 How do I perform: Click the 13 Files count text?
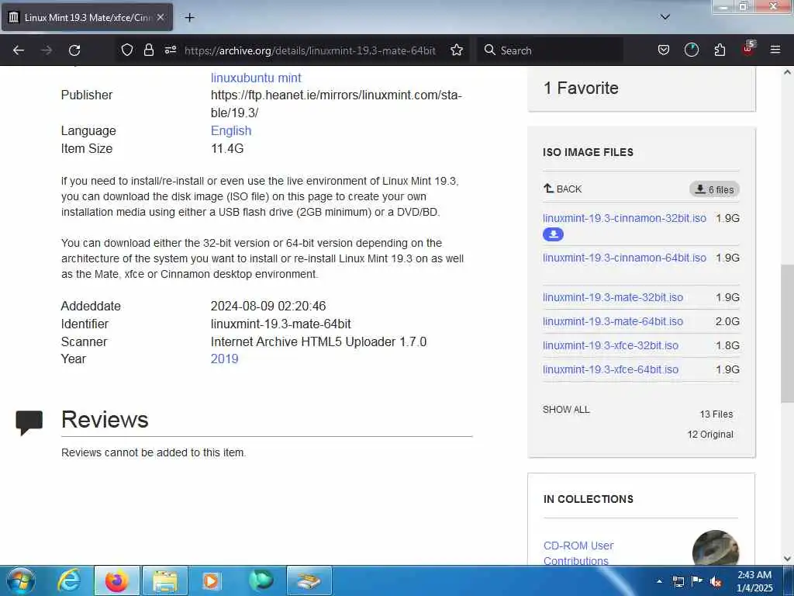click(716, 414)
